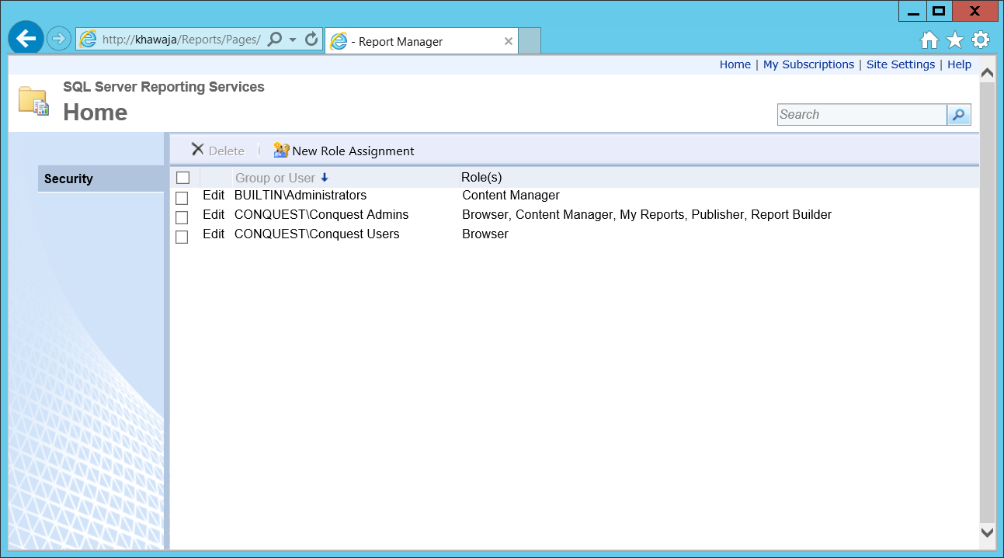
Task: Click the page scrollbar up arrow
Action: [x=988, y=73]
